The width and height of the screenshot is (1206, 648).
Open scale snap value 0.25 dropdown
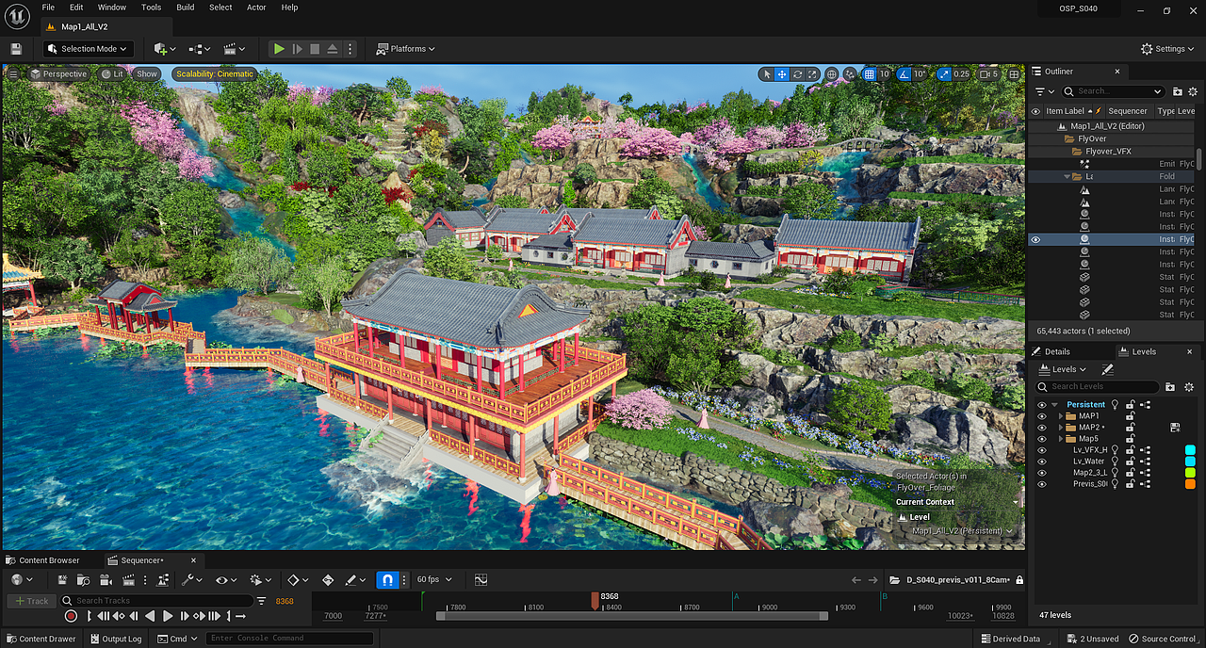pyautogui.click(x=961, y=74)
